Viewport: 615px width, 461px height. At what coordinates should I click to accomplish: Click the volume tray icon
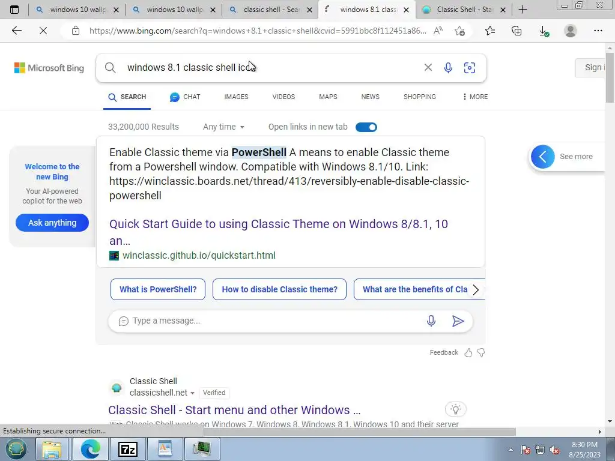(x=554, y=450)
